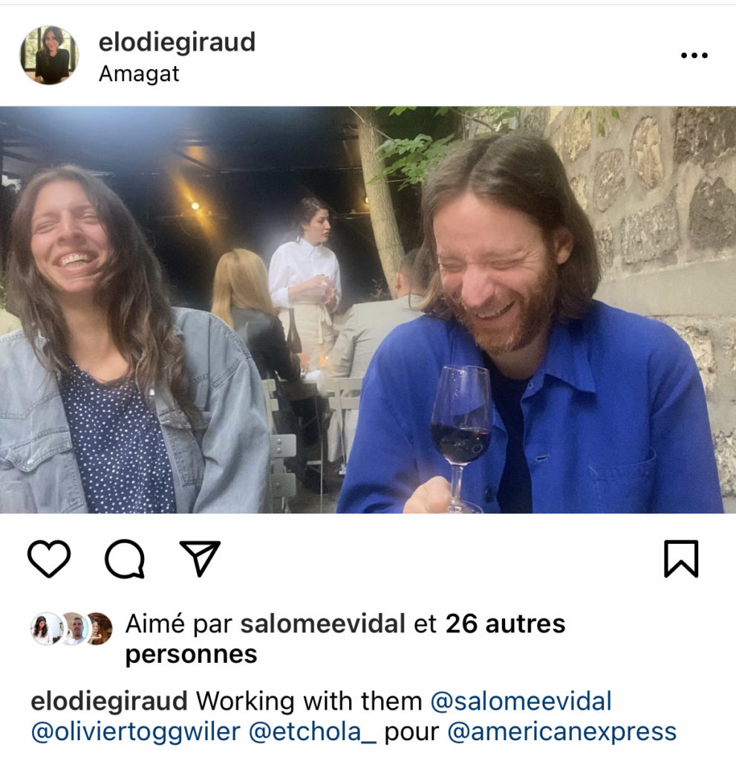Tap the post photo of two people laughing
736x761 pixels.
(368, 310)
